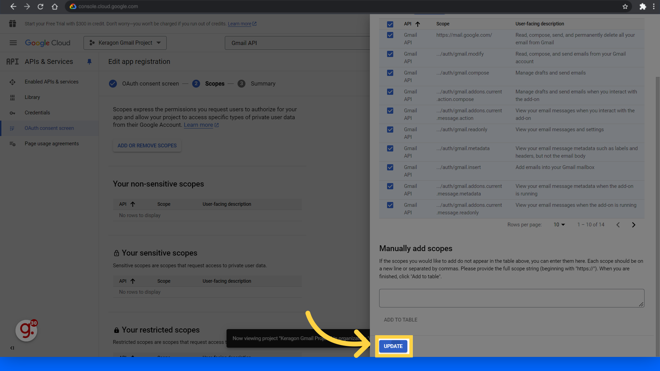Pin APIs & Services with pin icon
660x371 pixels.
click(x=89, y=61)
